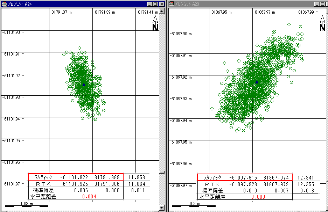Click RTK value -61101.925

coord(74,184)
